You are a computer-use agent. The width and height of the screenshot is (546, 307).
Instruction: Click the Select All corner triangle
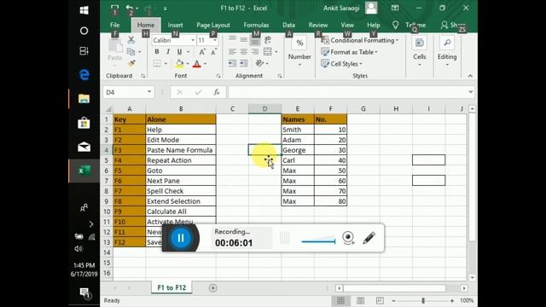point(108,109)
